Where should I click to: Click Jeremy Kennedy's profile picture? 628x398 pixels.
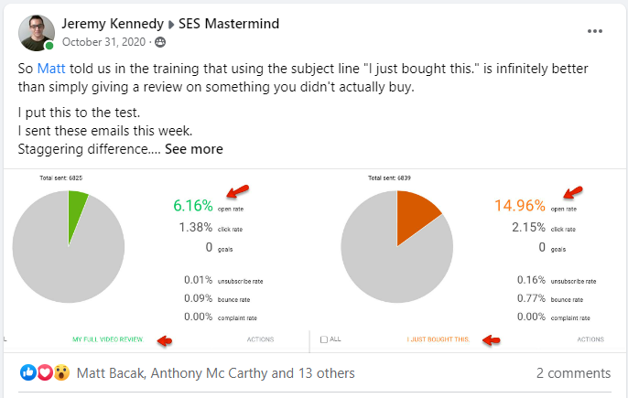tap(37, 33)
